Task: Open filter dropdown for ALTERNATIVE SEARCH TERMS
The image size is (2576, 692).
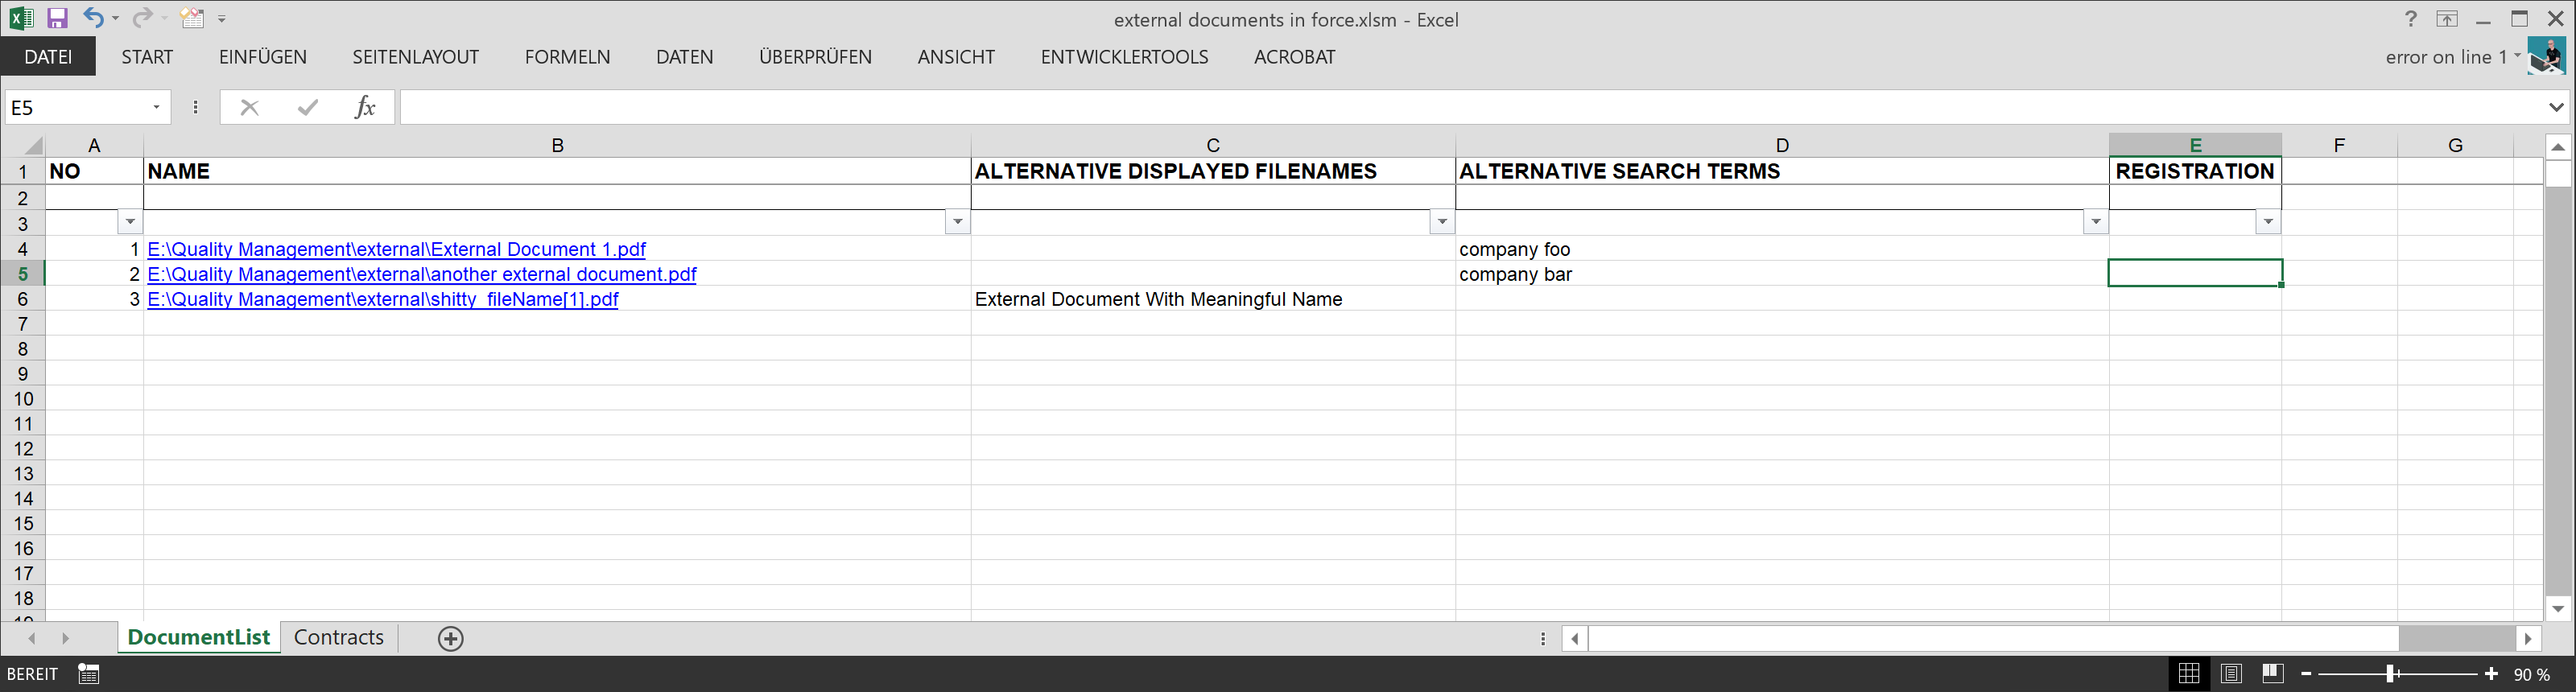Action: (2096, 222)
